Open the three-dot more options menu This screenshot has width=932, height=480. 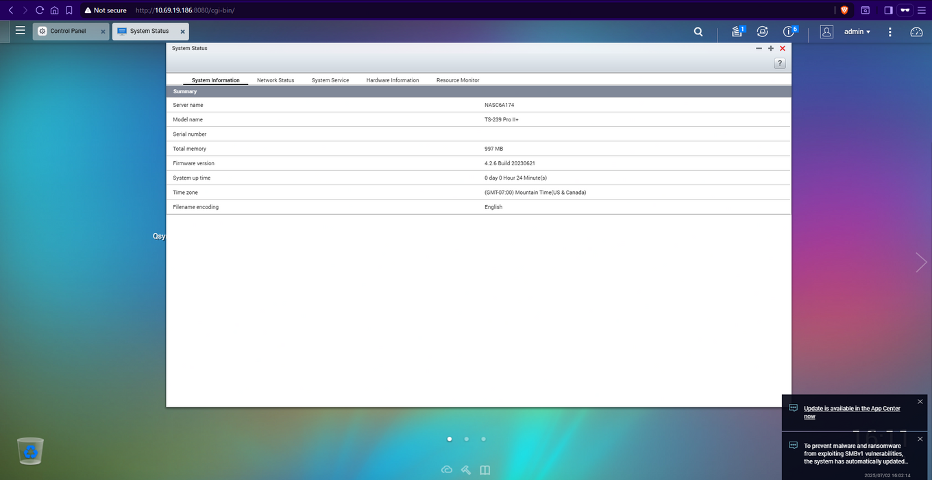890,32
